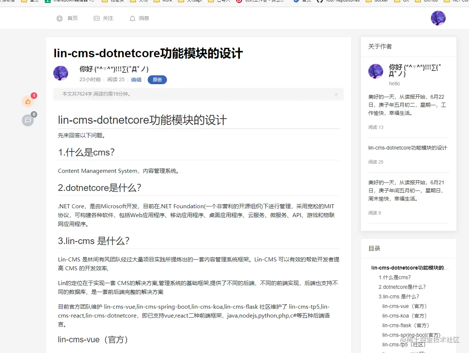
Task: Click the user avatar in the top navbar
Action: click(438, 18)
